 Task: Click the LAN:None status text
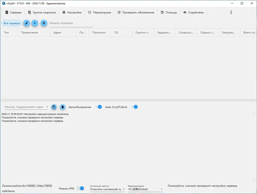[x=8, y=191]
